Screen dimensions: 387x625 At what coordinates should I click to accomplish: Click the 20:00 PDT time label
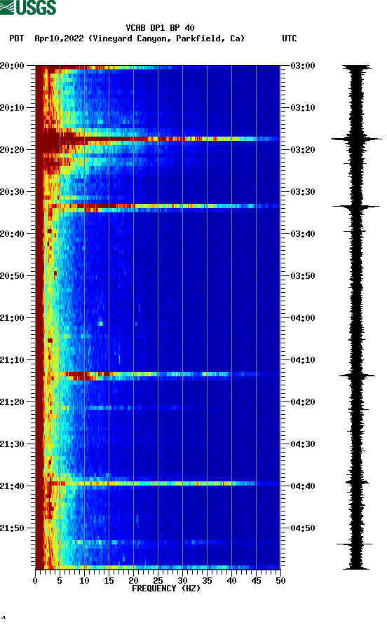(x=12, y=66)
